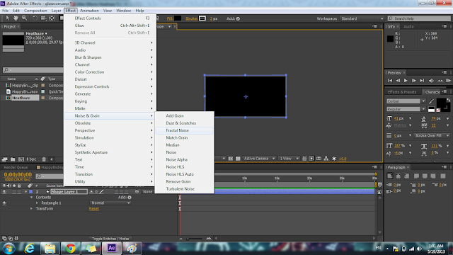Open the Normal blend mode dropdown
Viewport: 453px width, 255px height.
click(110, 203)
